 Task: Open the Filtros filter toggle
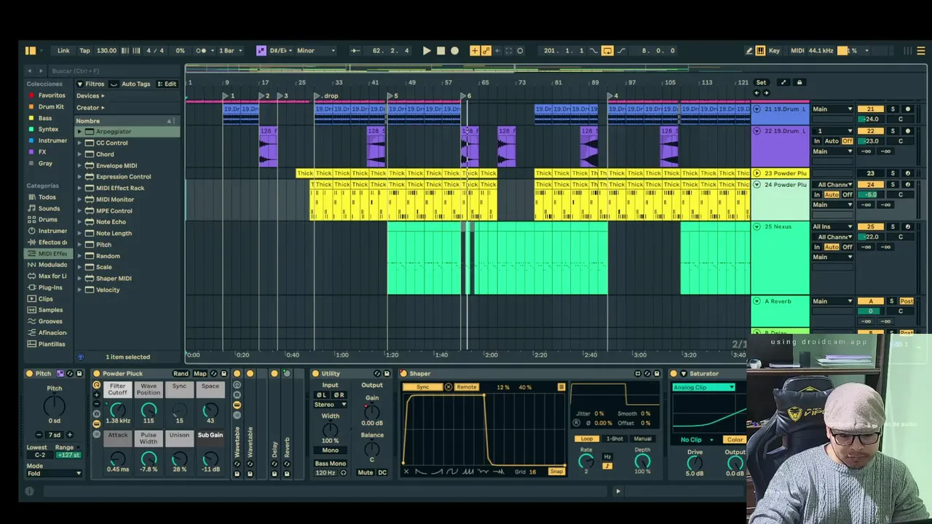click(91, 84)
